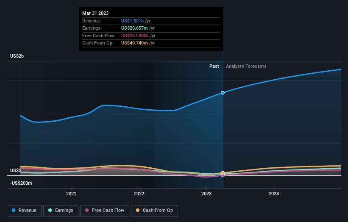348x222 pixels.
Task: Click the US$257.000k free cash flow value
Action: 135,36
